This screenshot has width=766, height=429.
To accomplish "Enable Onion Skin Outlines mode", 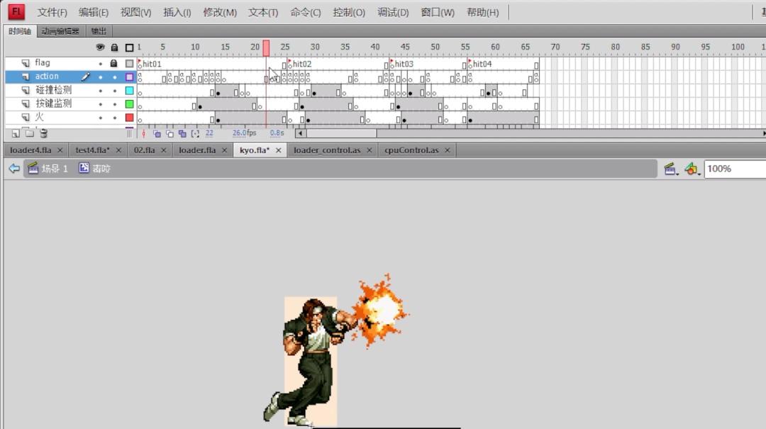I will pyautogui.click(x=170, y=133).
